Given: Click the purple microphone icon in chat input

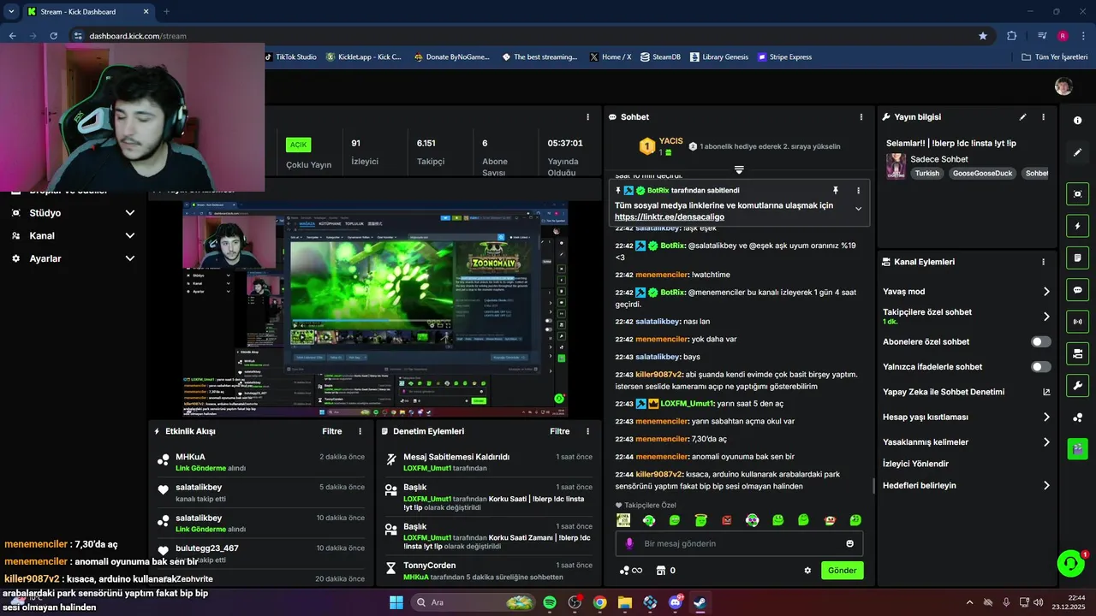Looking at the screenshot, I should coord(629,543).
